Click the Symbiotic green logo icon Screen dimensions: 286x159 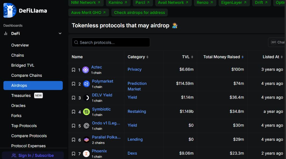tap(86, 112)
